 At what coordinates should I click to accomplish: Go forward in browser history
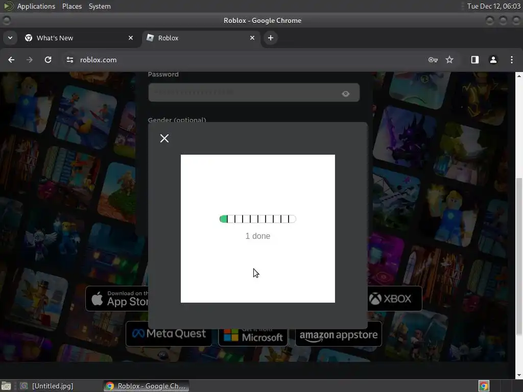click(x=29, y=60)
